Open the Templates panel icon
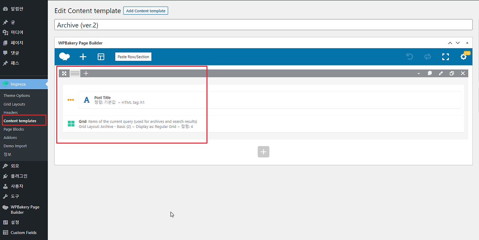Image resolution: width=479 pixels, height=240 pixels. click(101, 57)
